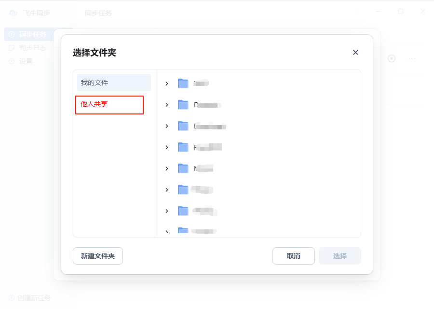Expand the topmost folder in the list
This screenshot has height=309, width=434.
click(x=167, y=84)
